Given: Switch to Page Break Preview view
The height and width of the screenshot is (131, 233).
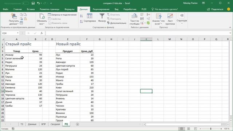Looking at the screenshot, I should (196, 129).
